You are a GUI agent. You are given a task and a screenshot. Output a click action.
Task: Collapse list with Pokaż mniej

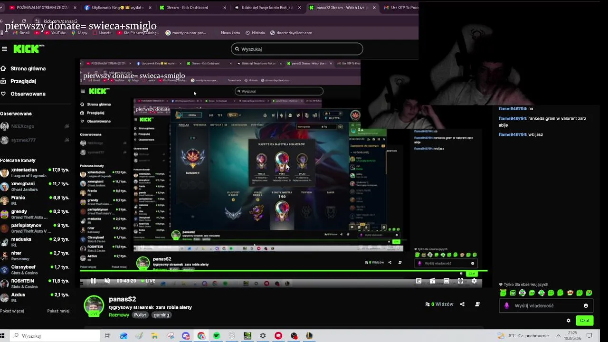pyautogui.click(x=58, y=311)
